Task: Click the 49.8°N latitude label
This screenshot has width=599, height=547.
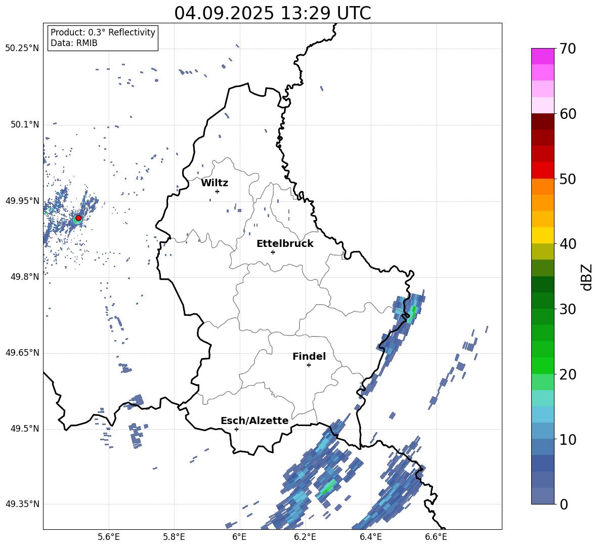Action: tap(25, 277)
